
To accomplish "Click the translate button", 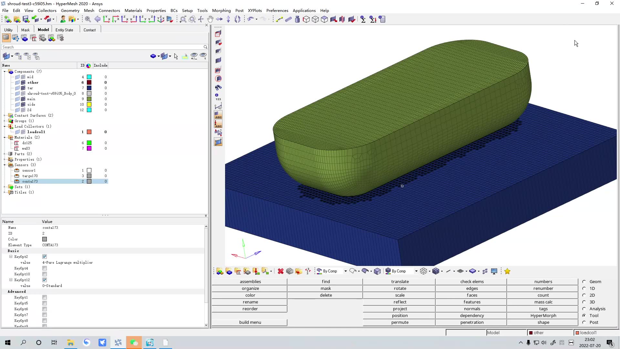I will pyautogui.click(x=399, y=281).
